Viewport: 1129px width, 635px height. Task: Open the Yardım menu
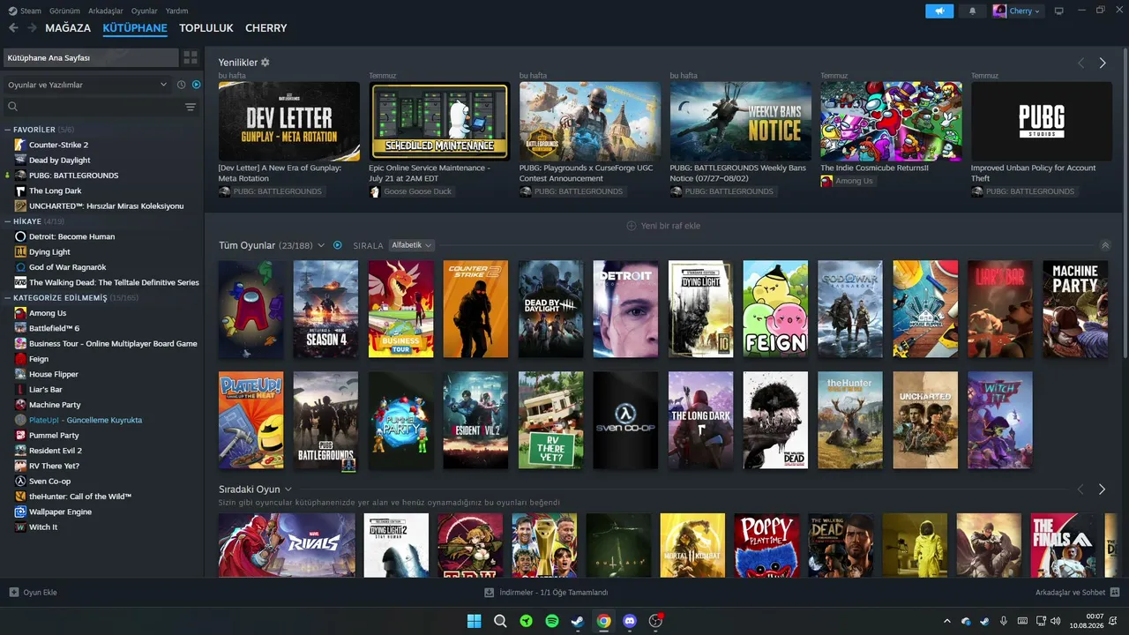click(177, 11)
